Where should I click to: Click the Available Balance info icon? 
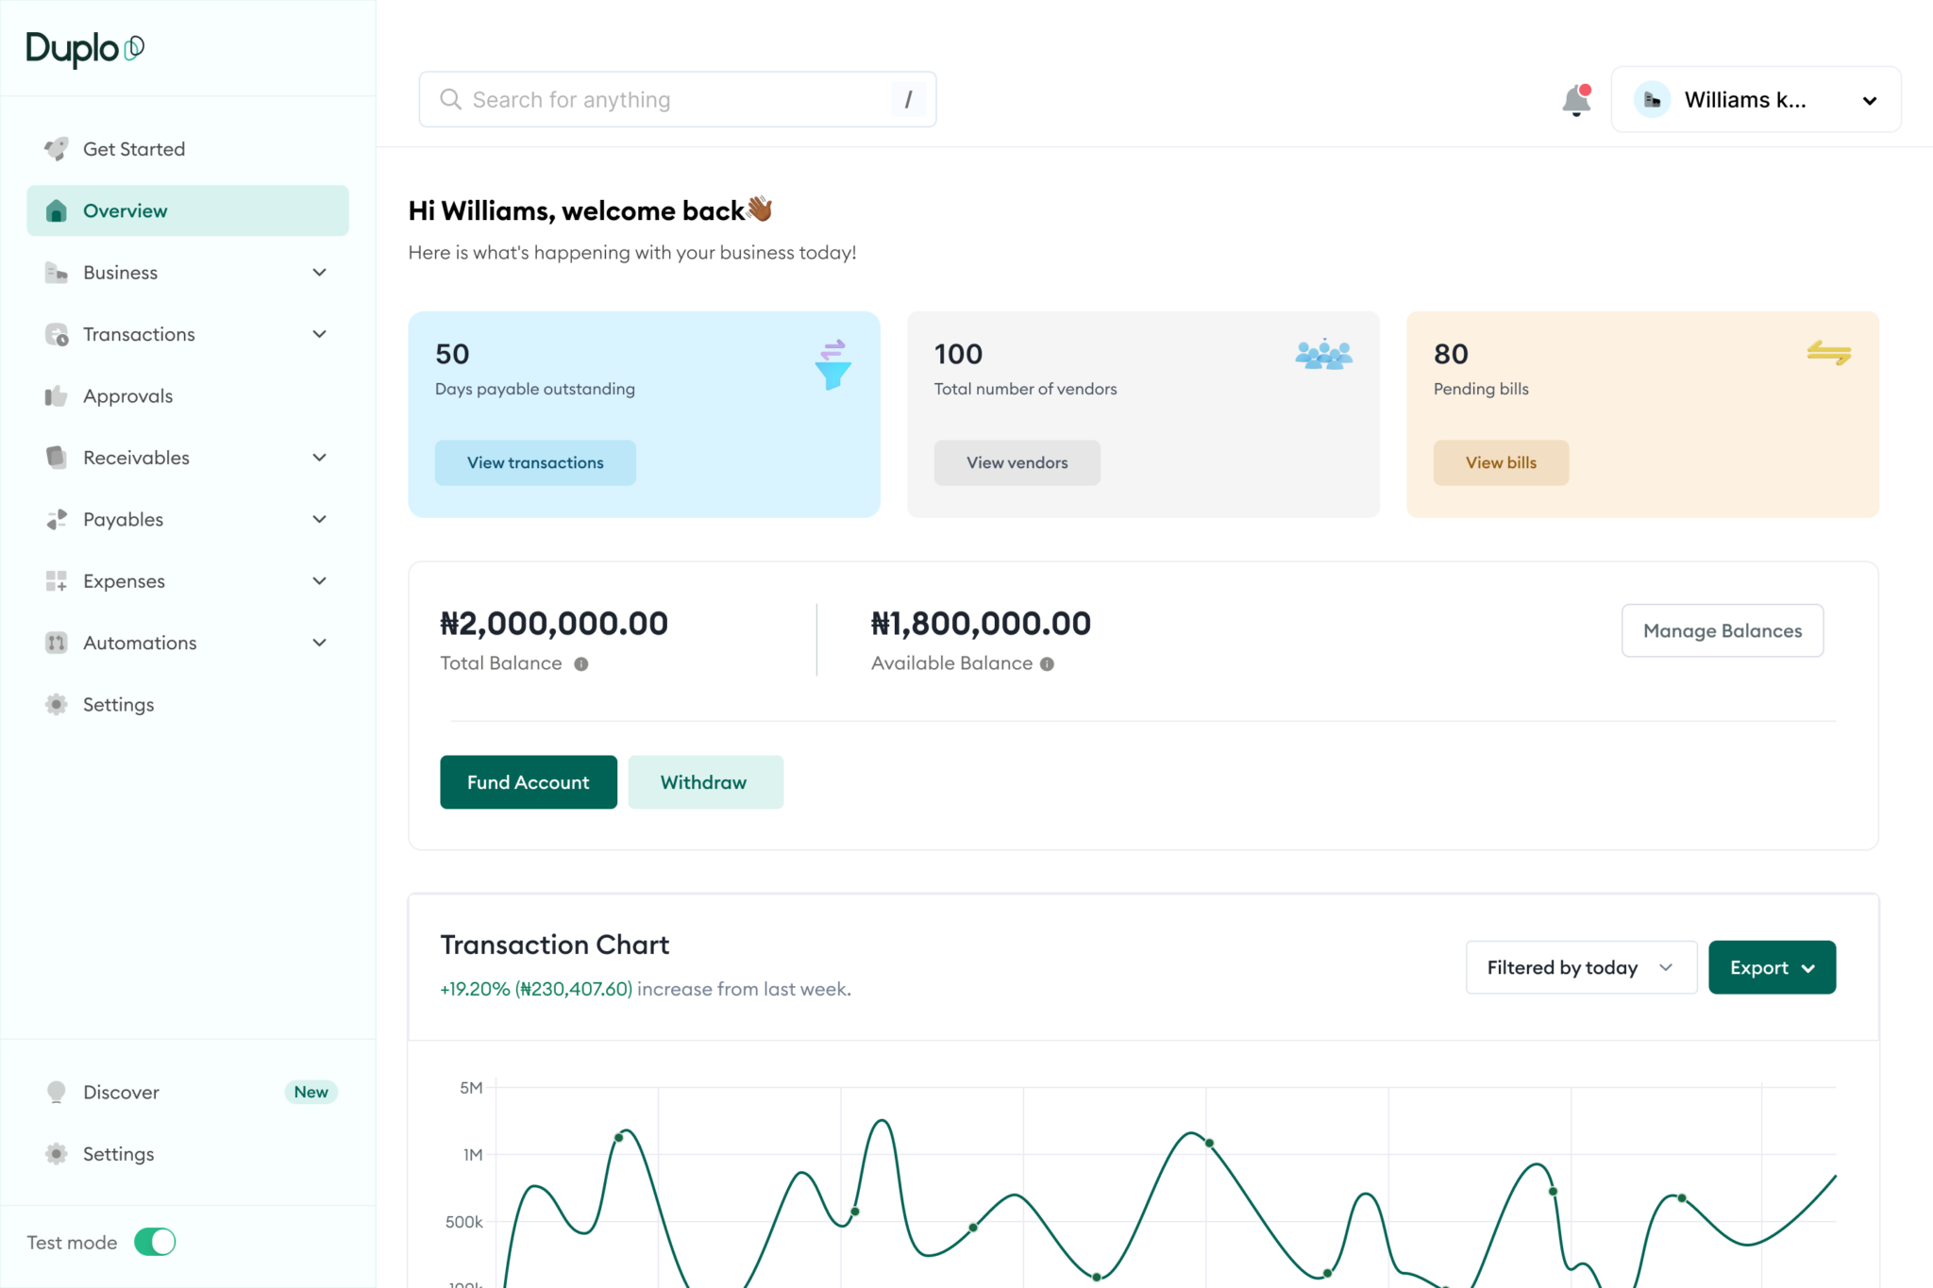point(1047,664)
